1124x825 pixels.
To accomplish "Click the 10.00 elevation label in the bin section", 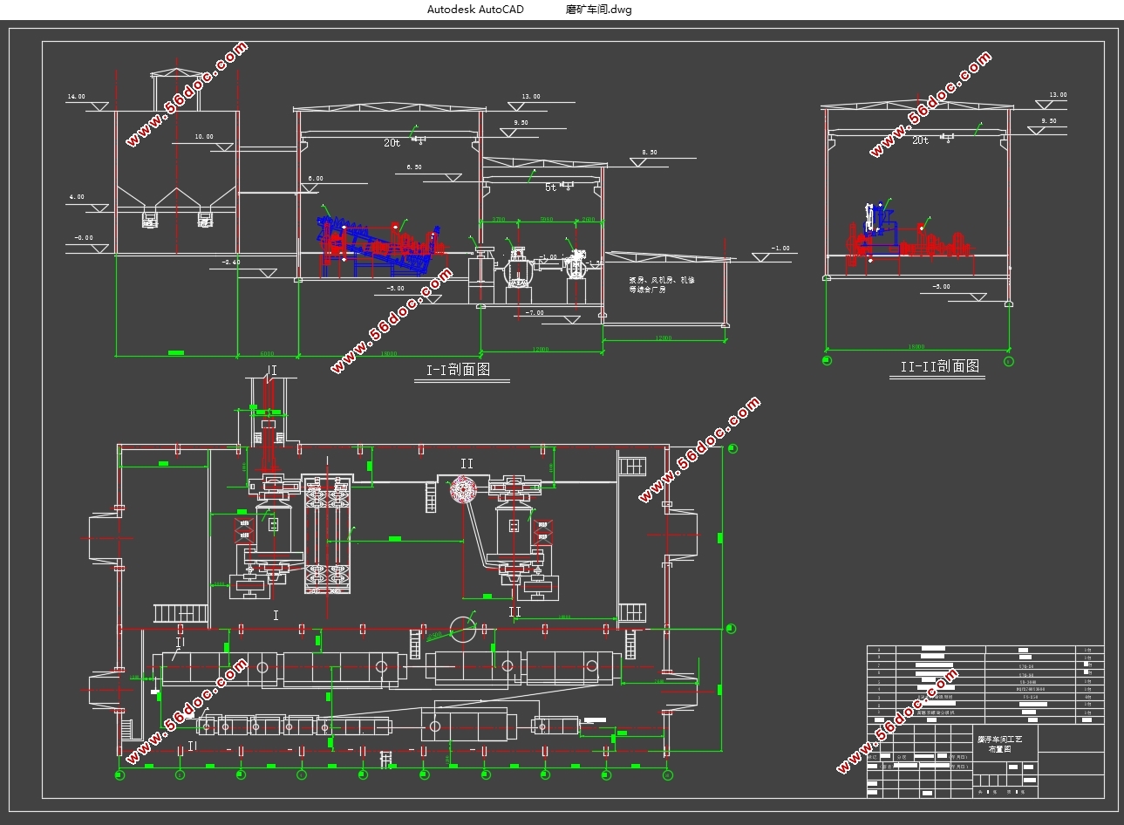I will [x=203, y=137].
